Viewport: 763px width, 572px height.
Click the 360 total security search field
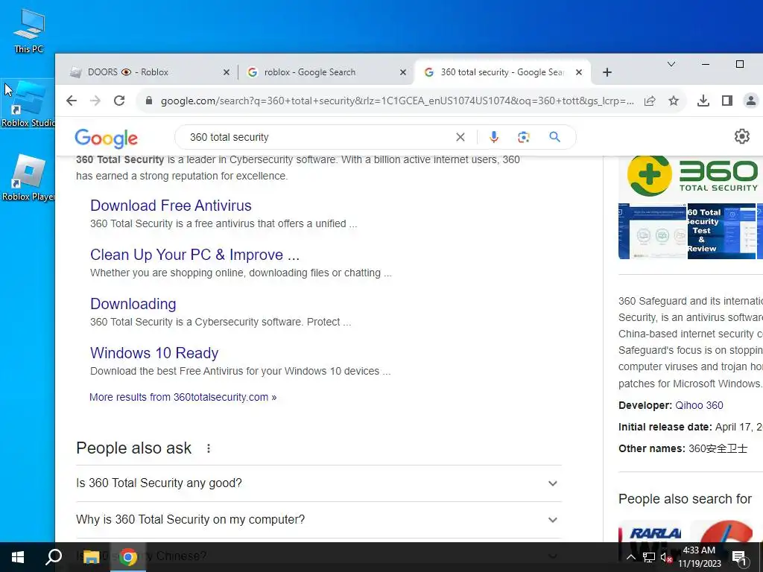316,137
